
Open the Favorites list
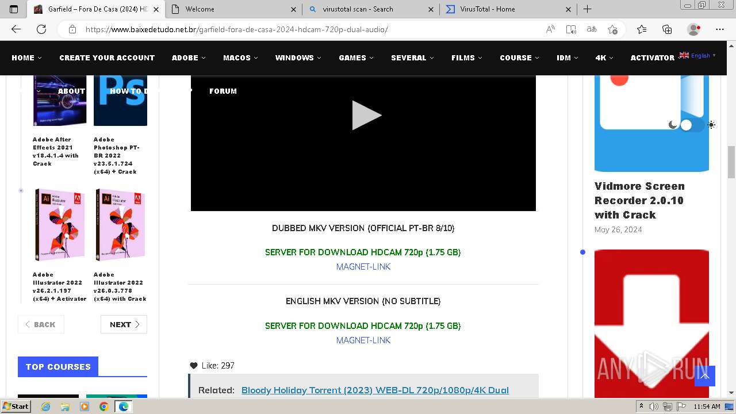point(642,29)
